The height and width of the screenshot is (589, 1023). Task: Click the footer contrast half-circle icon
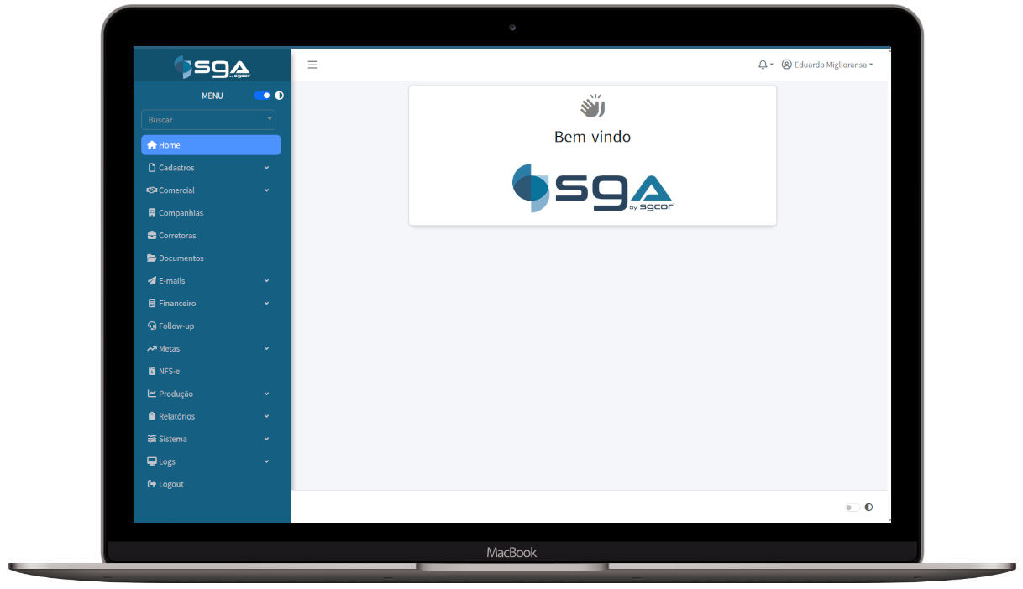[868, 507]
